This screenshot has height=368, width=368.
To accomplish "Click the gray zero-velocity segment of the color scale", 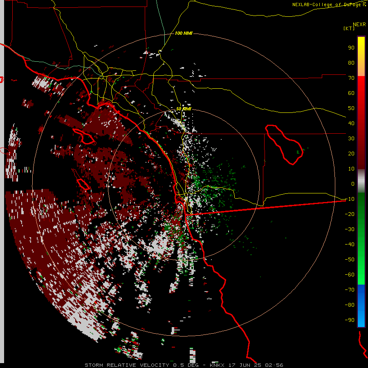I will pos(361,182).
